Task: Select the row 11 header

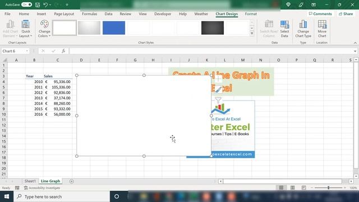Action: tap(4, 120)
